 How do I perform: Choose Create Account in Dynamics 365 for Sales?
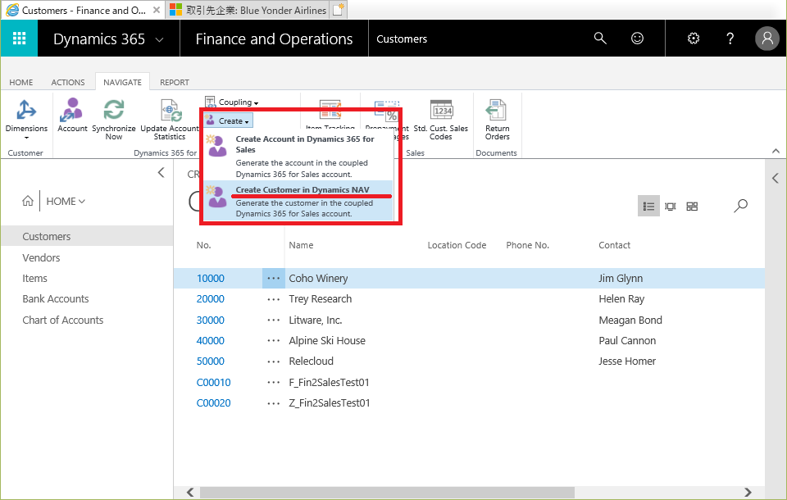click(x=298, y=156)
